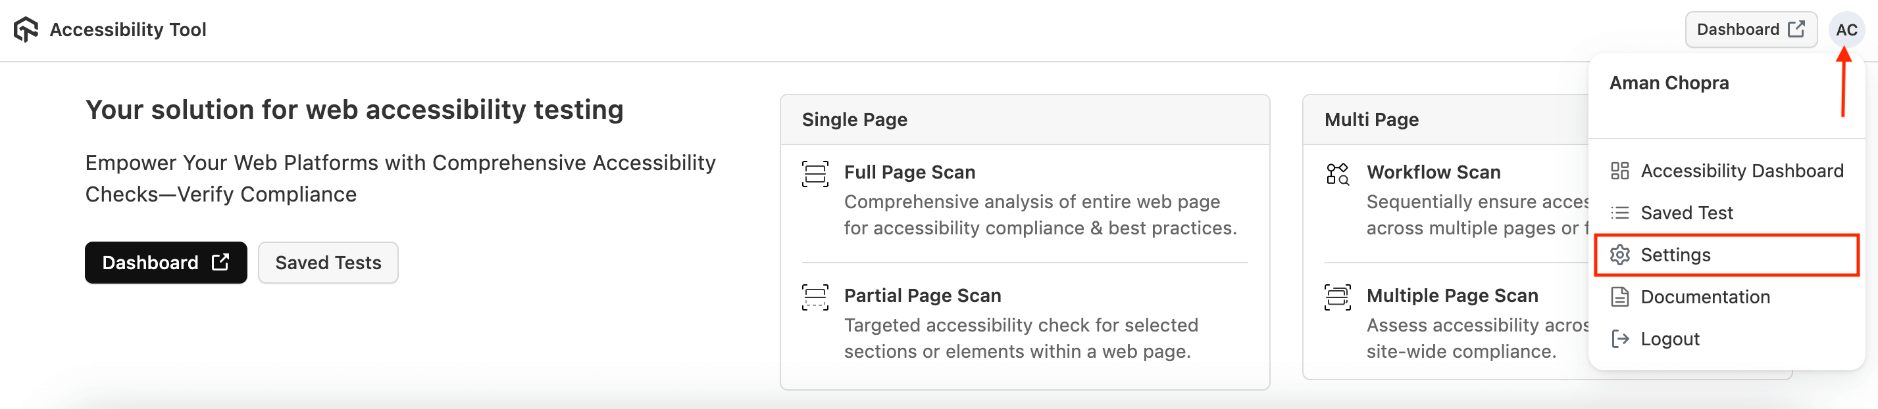1878x409 pixels.
Task: Click the black Dashboard button
Action: coord(165,262)
